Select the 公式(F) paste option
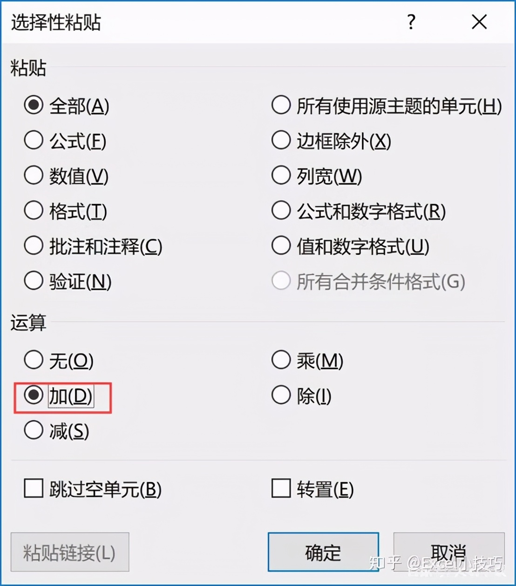 [34, 140]
